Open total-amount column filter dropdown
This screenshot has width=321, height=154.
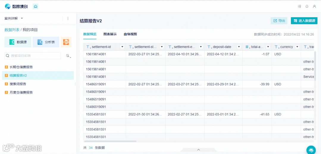tap(268, 47)
